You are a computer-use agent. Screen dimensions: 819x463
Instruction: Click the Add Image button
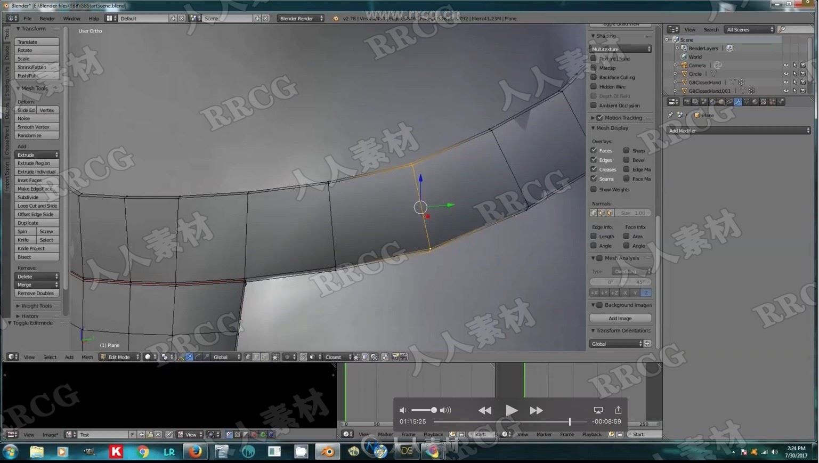620,318
